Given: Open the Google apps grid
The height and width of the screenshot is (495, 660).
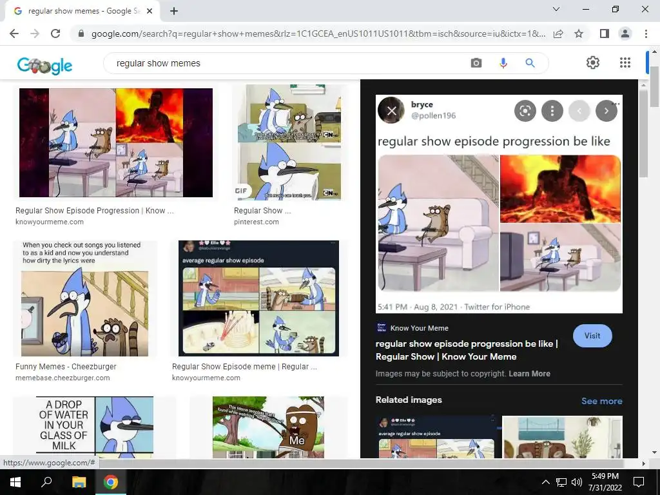Looking at the screenshot, I should click(625, 63).
